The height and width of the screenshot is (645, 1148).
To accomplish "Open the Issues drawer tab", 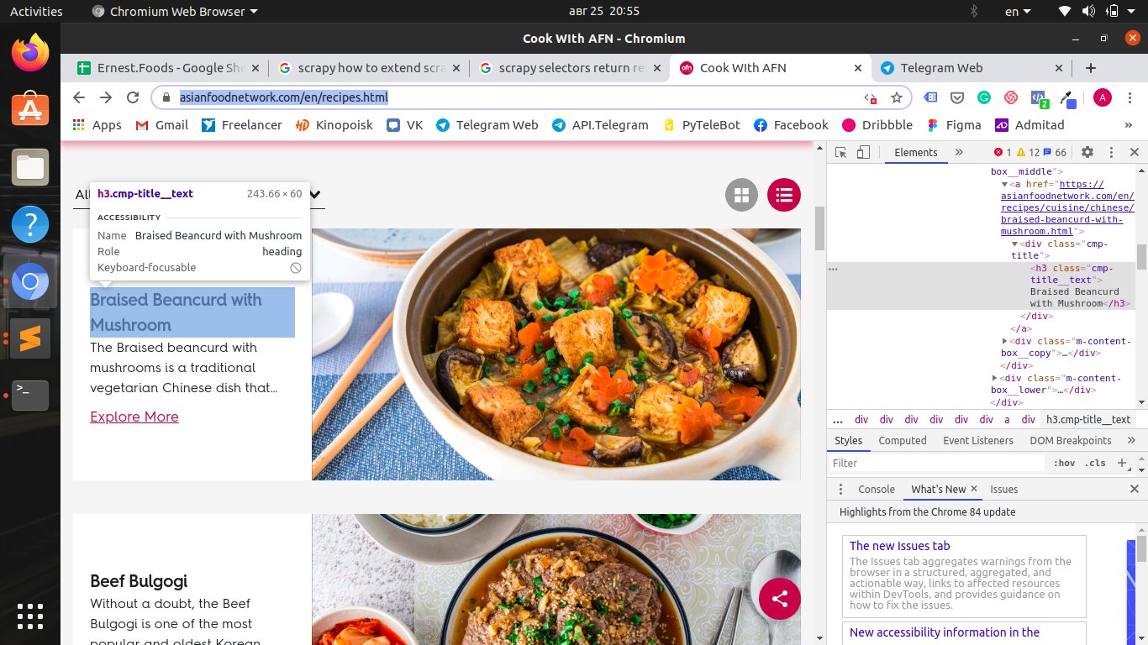I will pyautogui.click(x=1003, y=489).
